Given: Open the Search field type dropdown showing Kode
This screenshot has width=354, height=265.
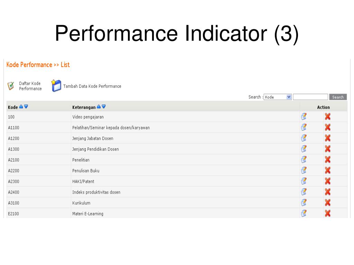Looking at the screenshot, I should click(x=278, y=97).
